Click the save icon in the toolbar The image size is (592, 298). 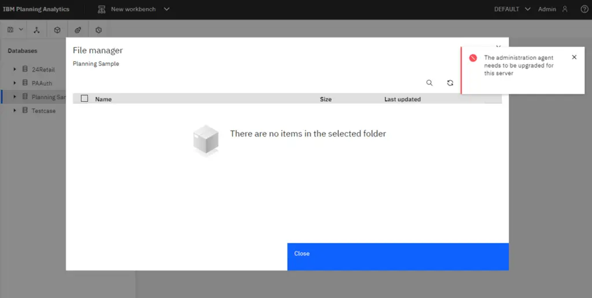tap(10, 30)
